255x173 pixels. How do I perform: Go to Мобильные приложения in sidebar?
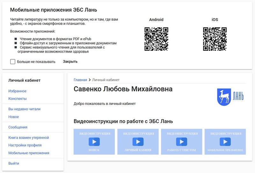29,153
